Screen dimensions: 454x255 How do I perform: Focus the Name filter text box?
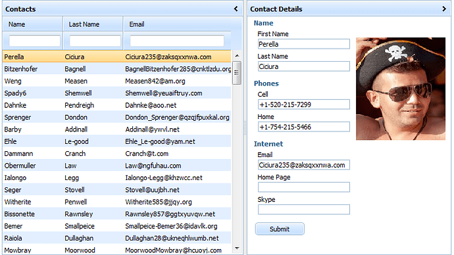click(35, 41)
